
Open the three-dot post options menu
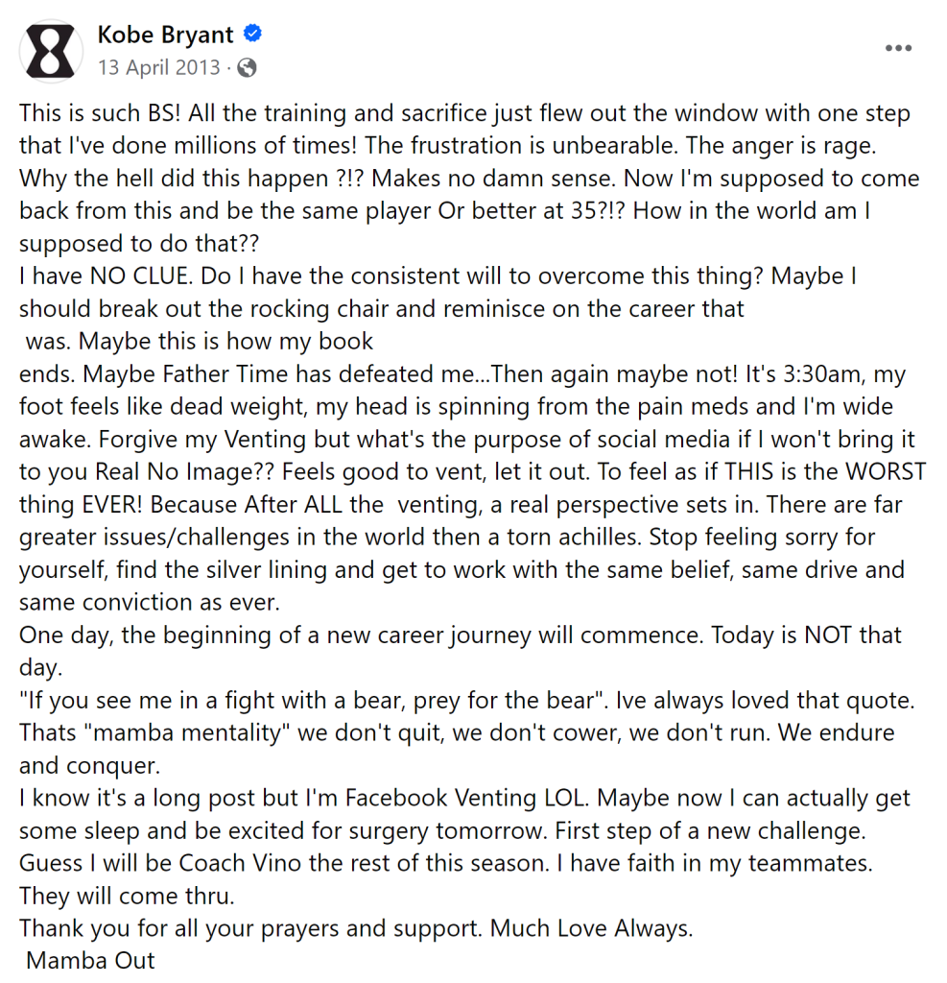tap(897, 49)
